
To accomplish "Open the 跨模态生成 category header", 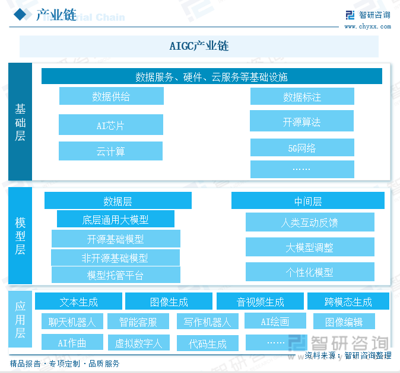I will [348, 301].
